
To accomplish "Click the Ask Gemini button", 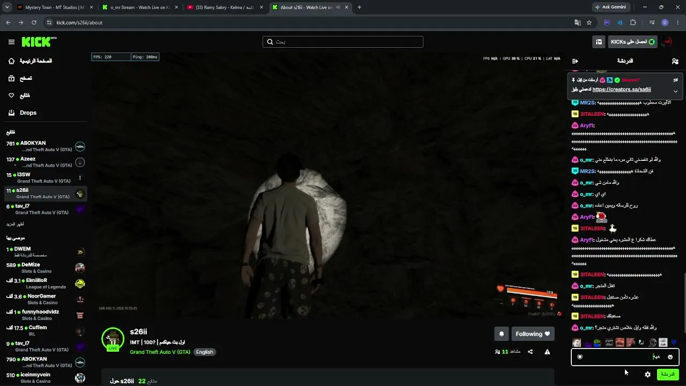I will tap(611, 8).
